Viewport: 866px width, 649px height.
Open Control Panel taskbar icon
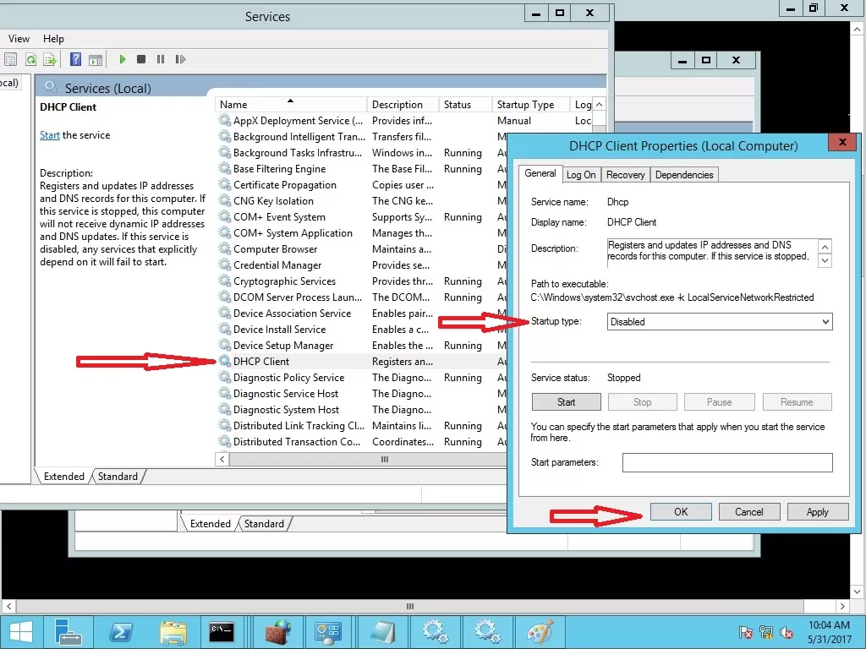pyautogui.click(x=328, y=632)
